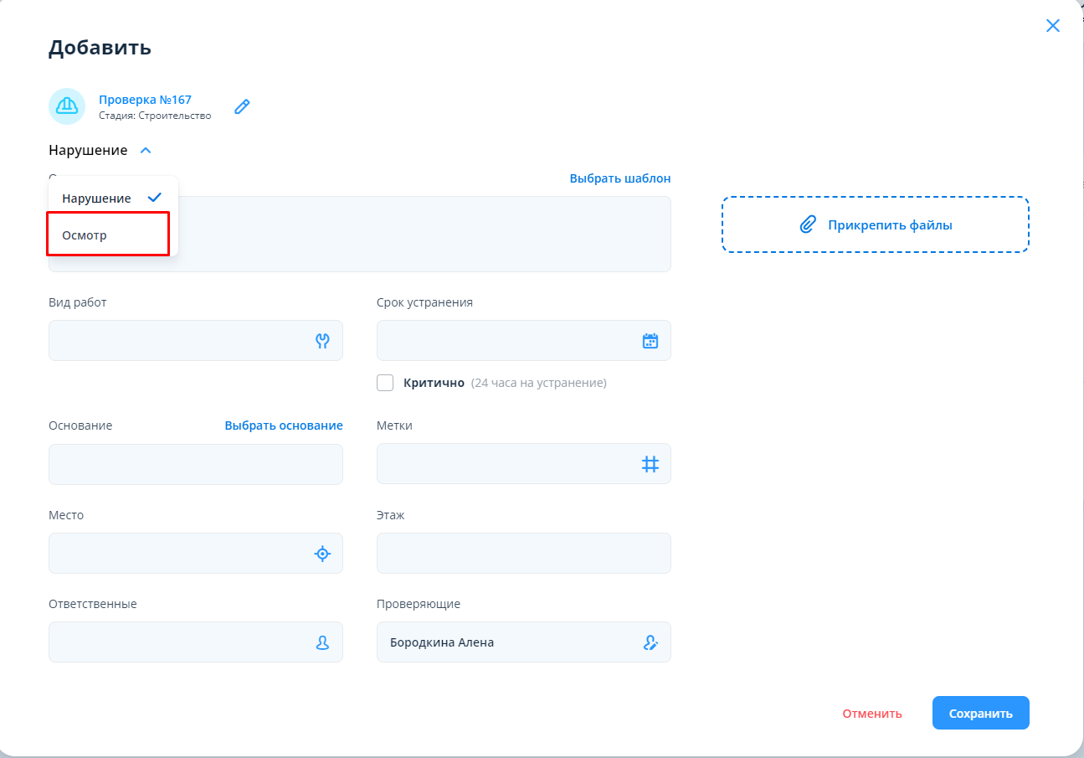Click the edit-user icon in Проверяющие field
This screenshot has height=758, width=1084.
(650, 642)
